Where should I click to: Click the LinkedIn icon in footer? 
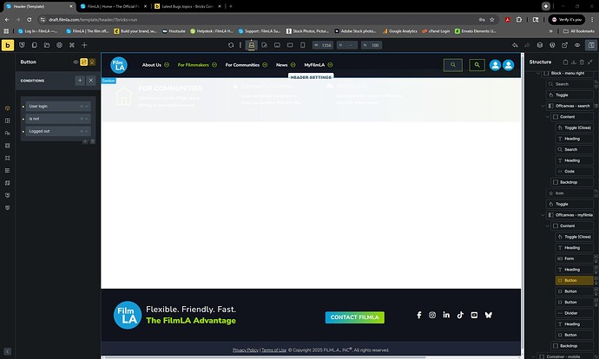coord(446,315)
